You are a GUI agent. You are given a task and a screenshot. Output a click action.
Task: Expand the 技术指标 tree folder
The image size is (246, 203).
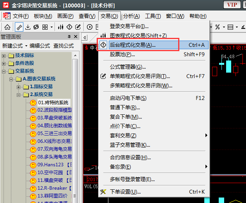(x=4, y=56)
